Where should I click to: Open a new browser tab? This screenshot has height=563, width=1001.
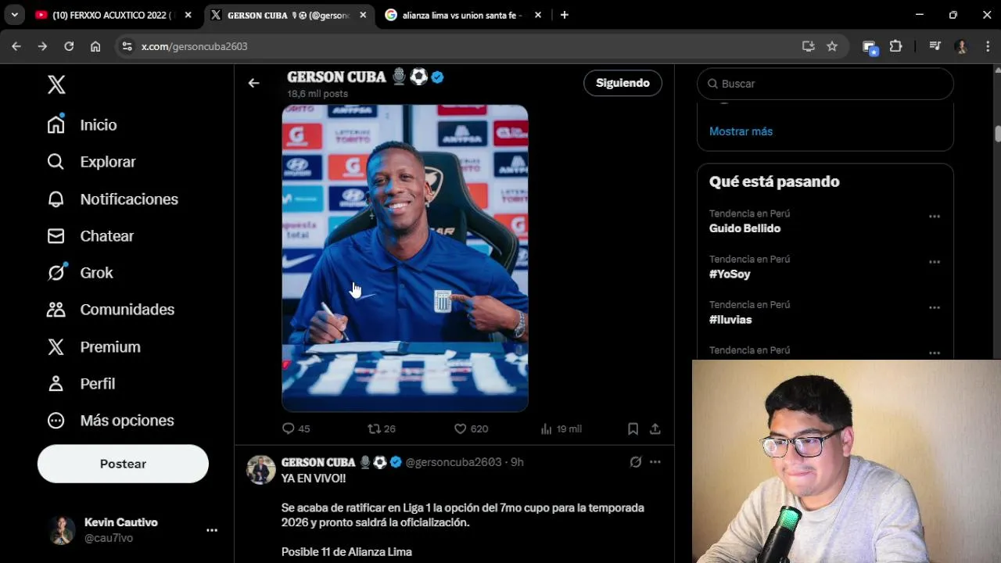565,15
